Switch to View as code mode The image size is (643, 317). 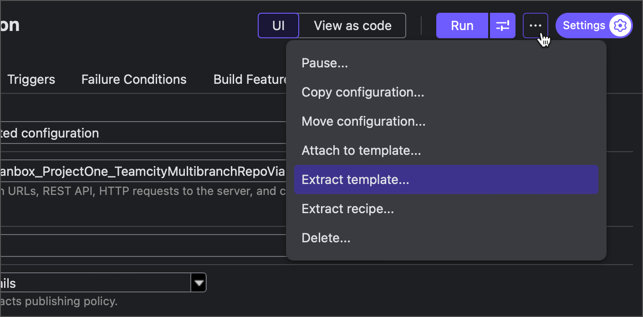tap(352, 26)
